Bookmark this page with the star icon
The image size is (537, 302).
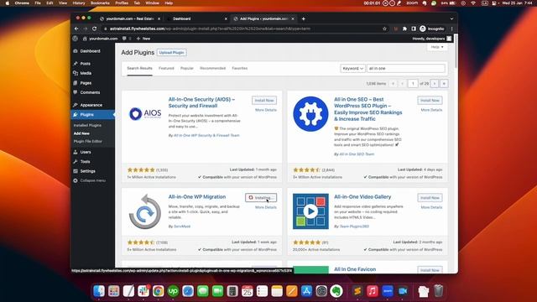point(384,29)
